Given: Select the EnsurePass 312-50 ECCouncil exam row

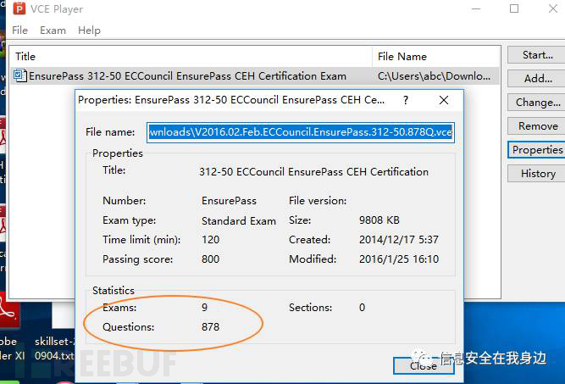Looking at the screenshot, I should [x=255, y=76].
